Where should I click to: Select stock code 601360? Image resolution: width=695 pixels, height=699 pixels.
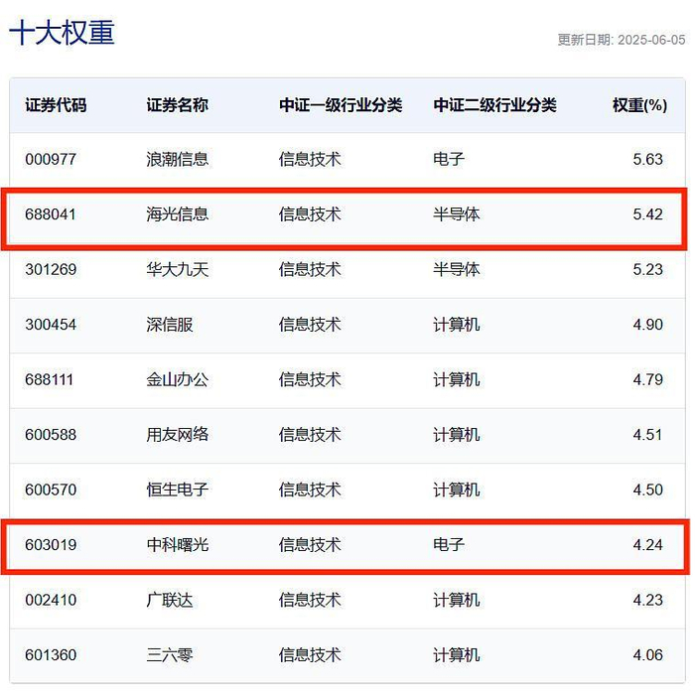tap(51, 655)
